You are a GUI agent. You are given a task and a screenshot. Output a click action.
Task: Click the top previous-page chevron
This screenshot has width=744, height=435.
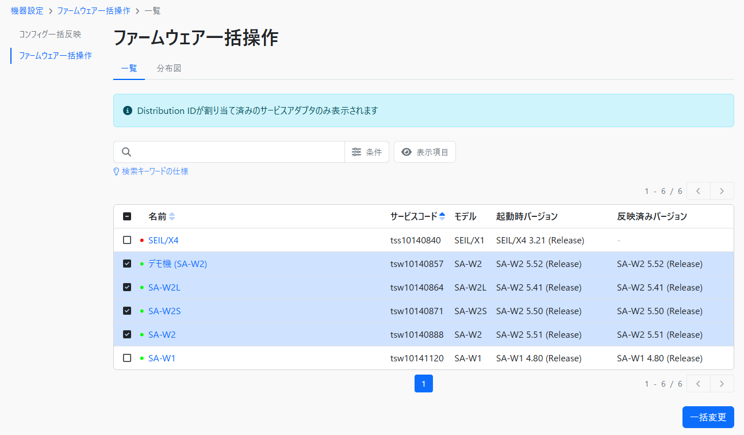click(x=699, y=191)
